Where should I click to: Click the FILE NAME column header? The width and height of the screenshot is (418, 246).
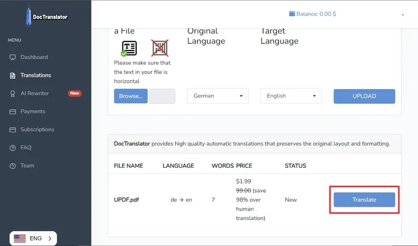tap(128, 166)
